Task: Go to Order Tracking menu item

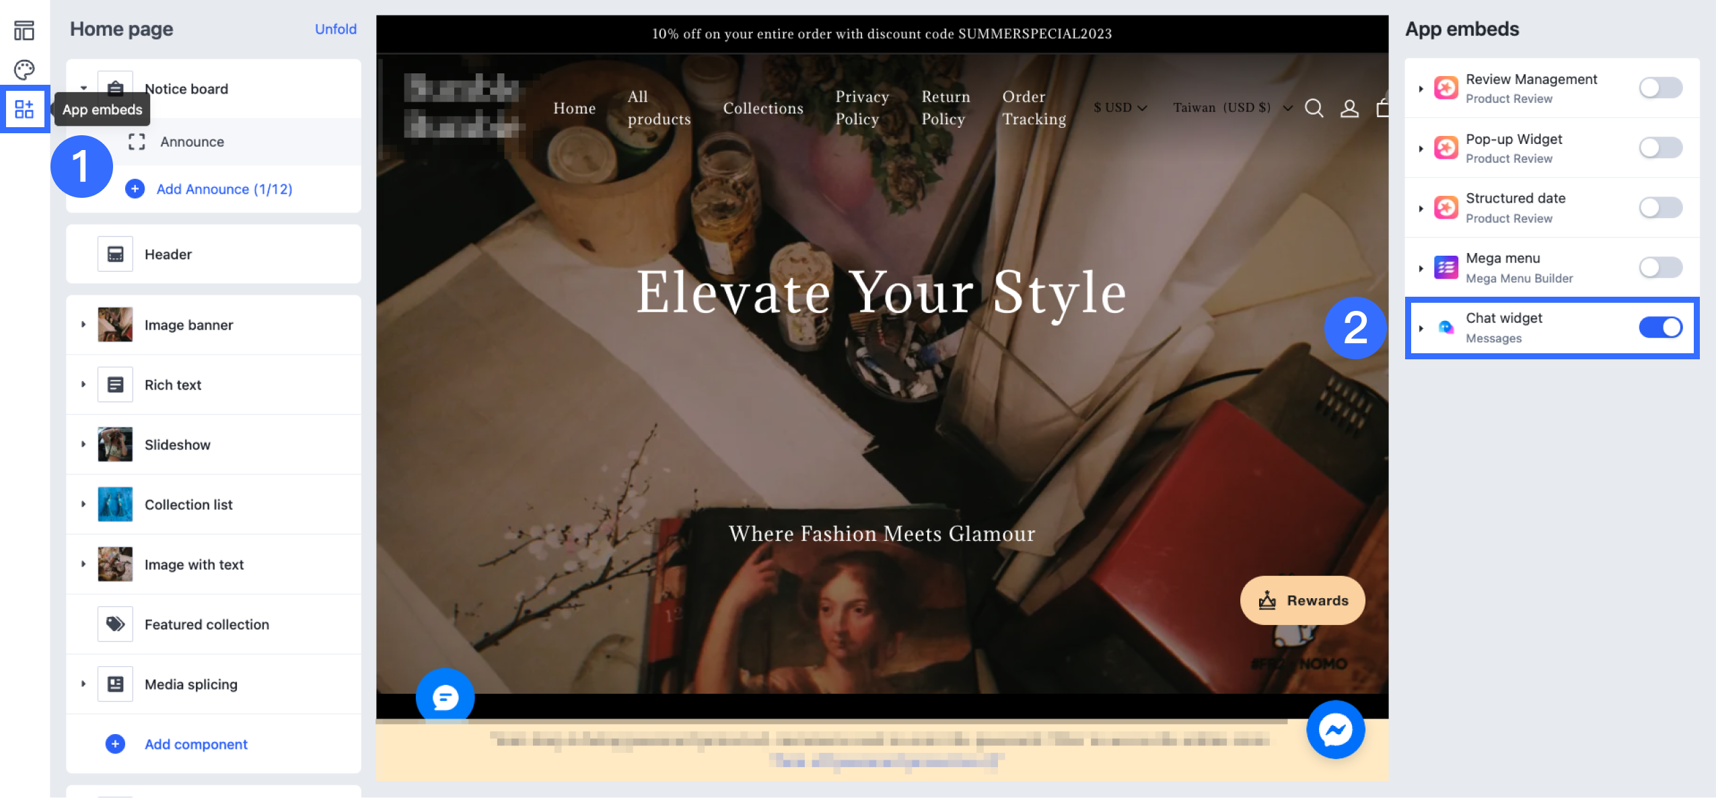Action: (x=1034, y=108)
